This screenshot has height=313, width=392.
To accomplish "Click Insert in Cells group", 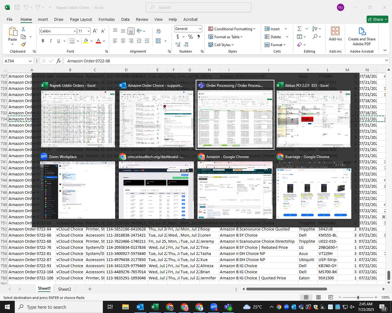I will 272,29.
